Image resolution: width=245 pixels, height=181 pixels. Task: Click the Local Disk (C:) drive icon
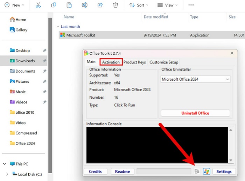(15, 174)
